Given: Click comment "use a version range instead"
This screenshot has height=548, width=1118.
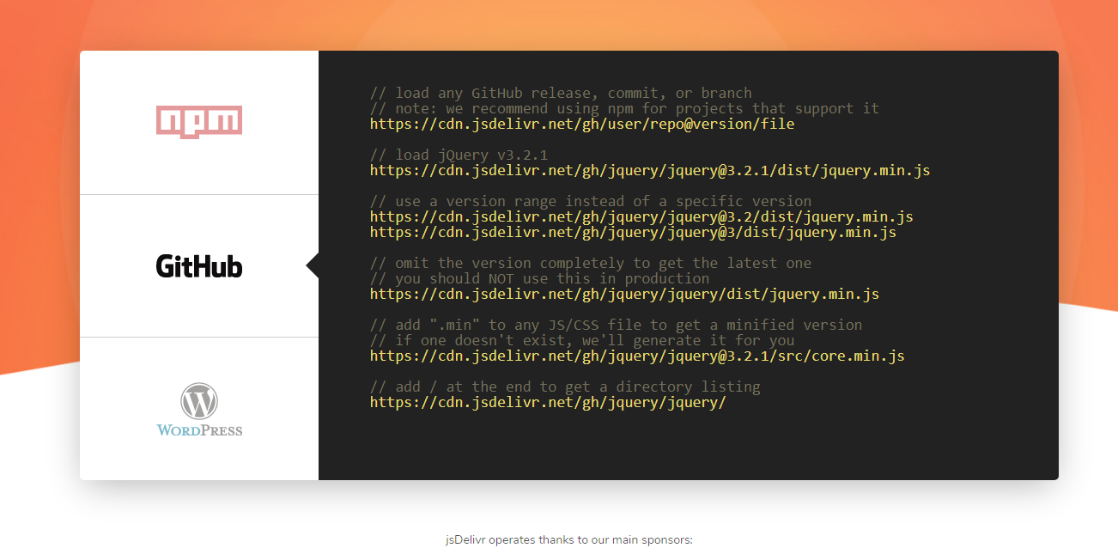Looking at the screenshot, I should click(591, 201).
